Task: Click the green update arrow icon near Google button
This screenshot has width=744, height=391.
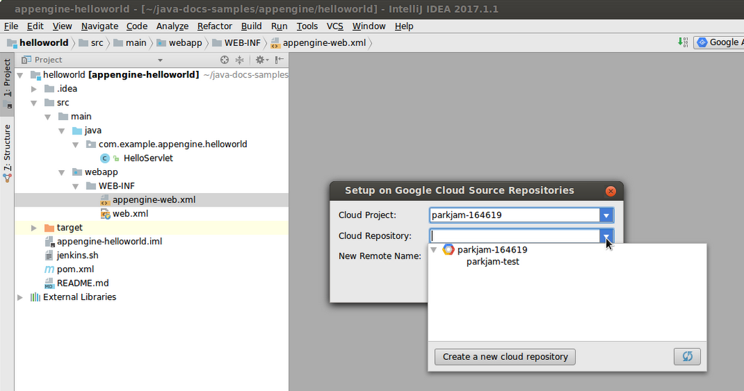Action: point(680,42)
